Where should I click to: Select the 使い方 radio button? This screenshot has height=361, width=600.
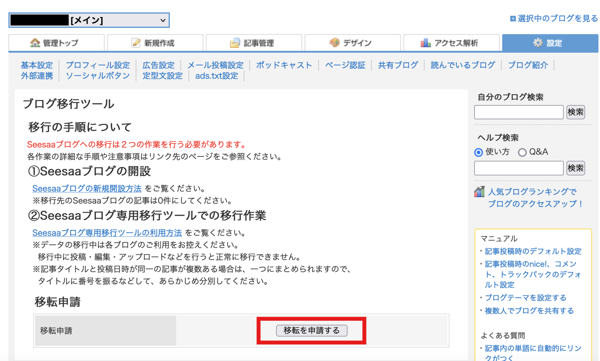point(478,152)
